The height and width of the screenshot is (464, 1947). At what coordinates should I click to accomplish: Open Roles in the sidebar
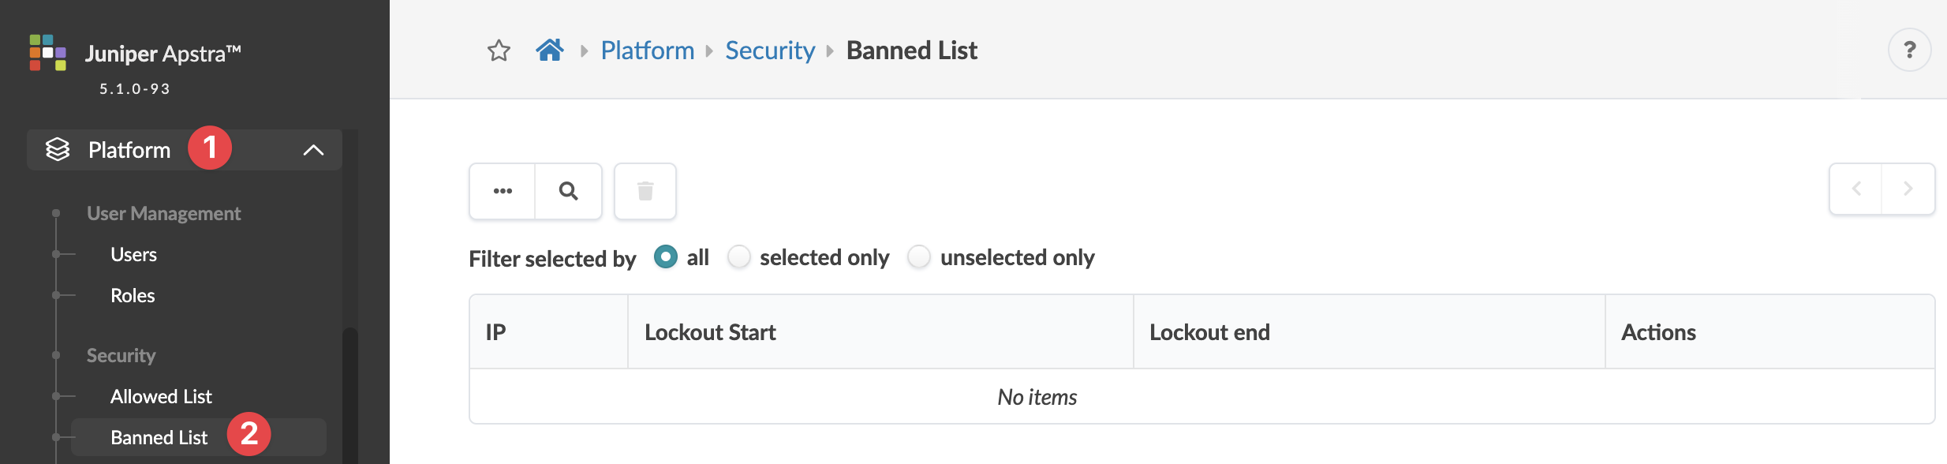click(133, 296)
